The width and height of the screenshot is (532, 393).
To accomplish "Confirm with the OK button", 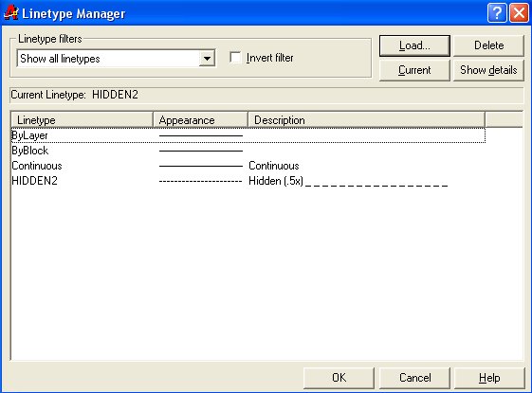I will point(339,378).
